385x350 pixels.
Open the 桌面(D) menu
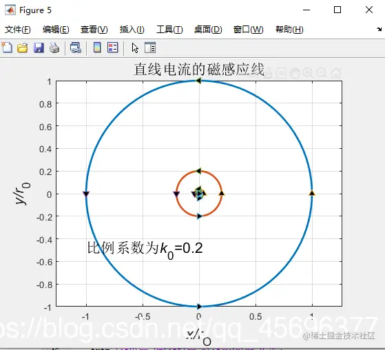tap(208, 30)
